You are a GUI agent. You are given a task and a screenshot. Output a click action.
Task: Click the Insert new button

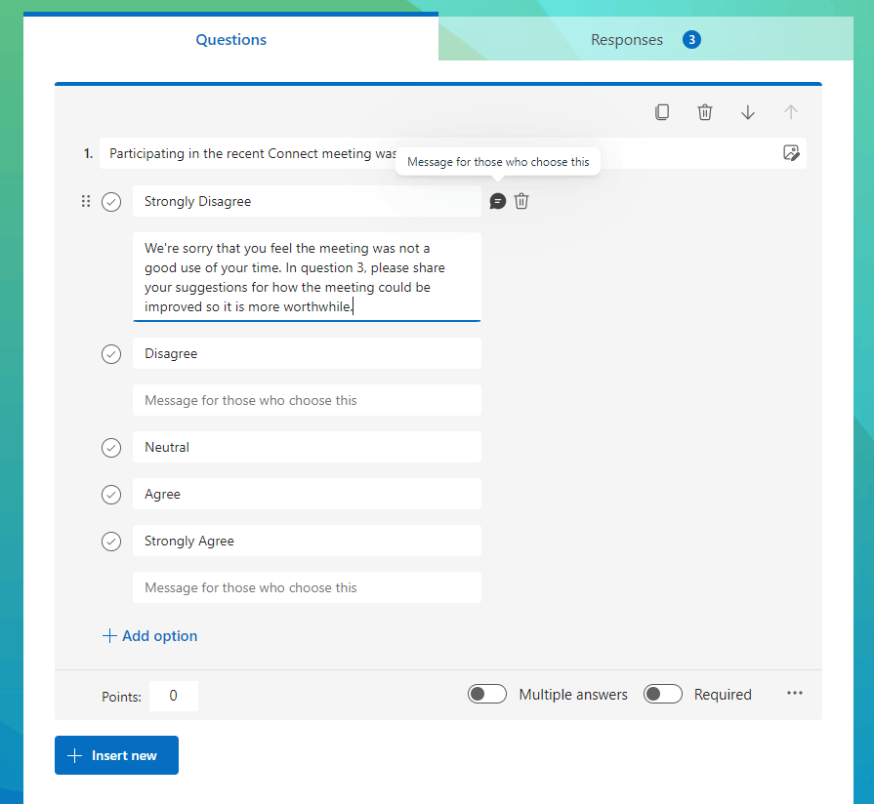pyautogui.click(x=116, y=755)
